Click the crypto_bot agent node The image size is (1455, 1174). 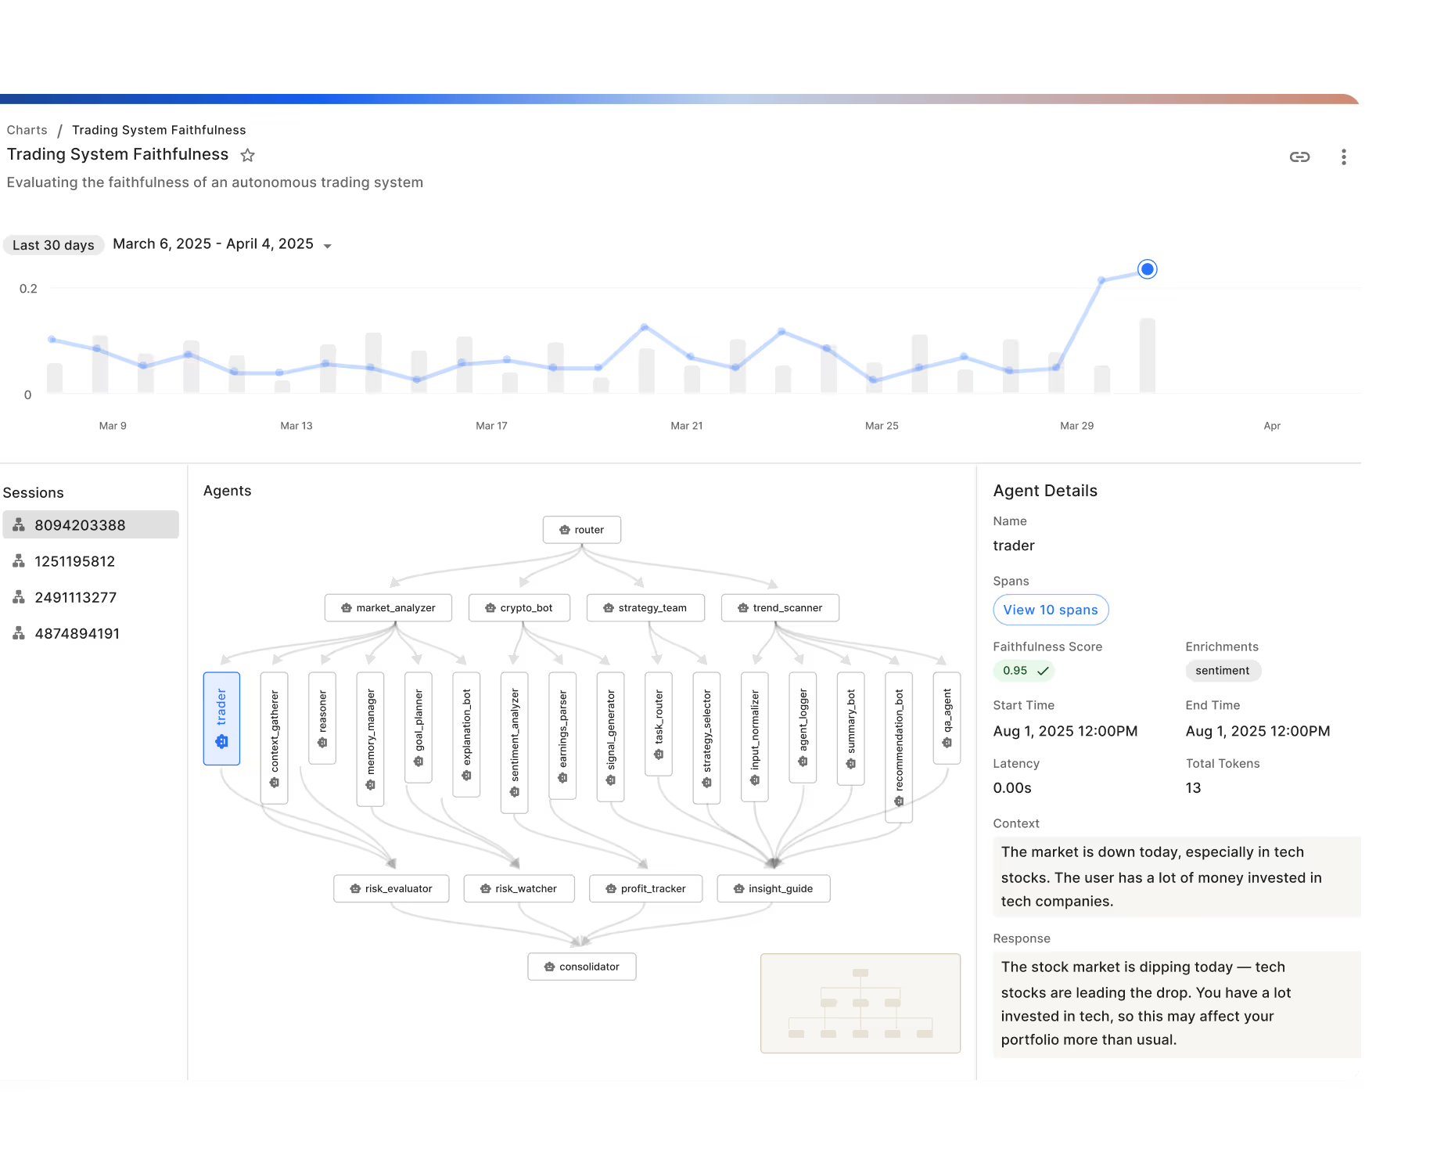click(519, 607)
